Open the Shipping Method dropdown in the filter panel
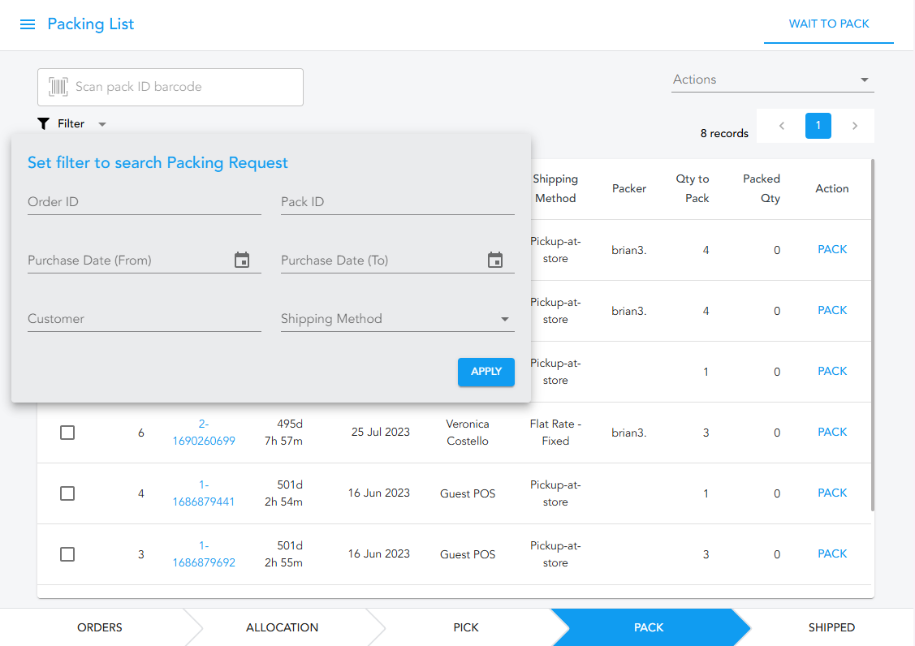The image size is (915, 646). coord(505,319)
